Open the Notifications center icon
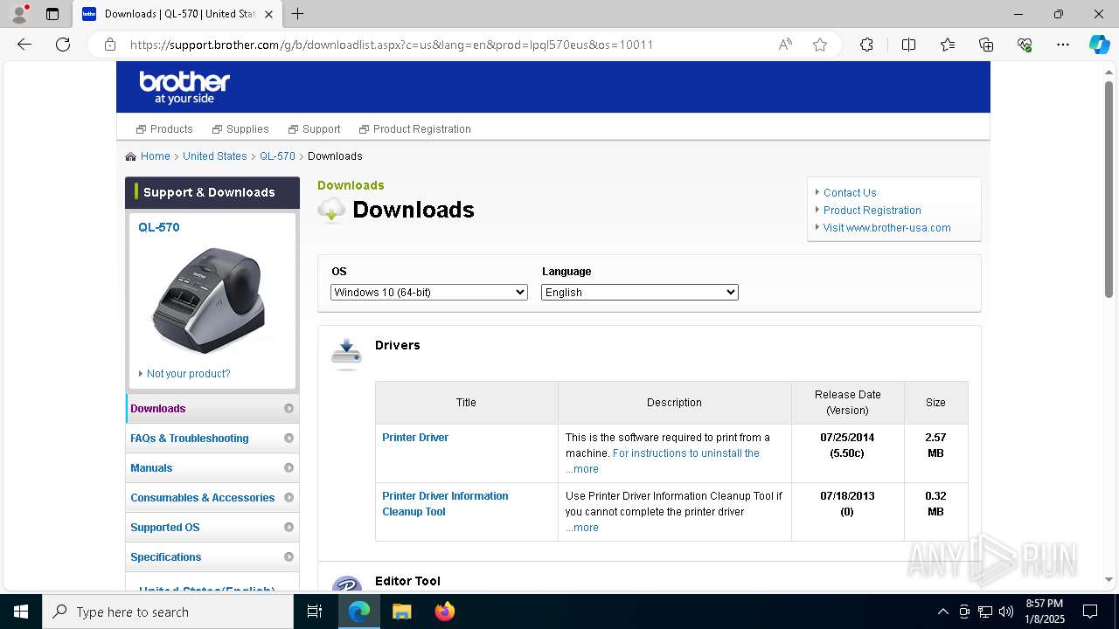 pyautogui.click(x=1090, y=612)
